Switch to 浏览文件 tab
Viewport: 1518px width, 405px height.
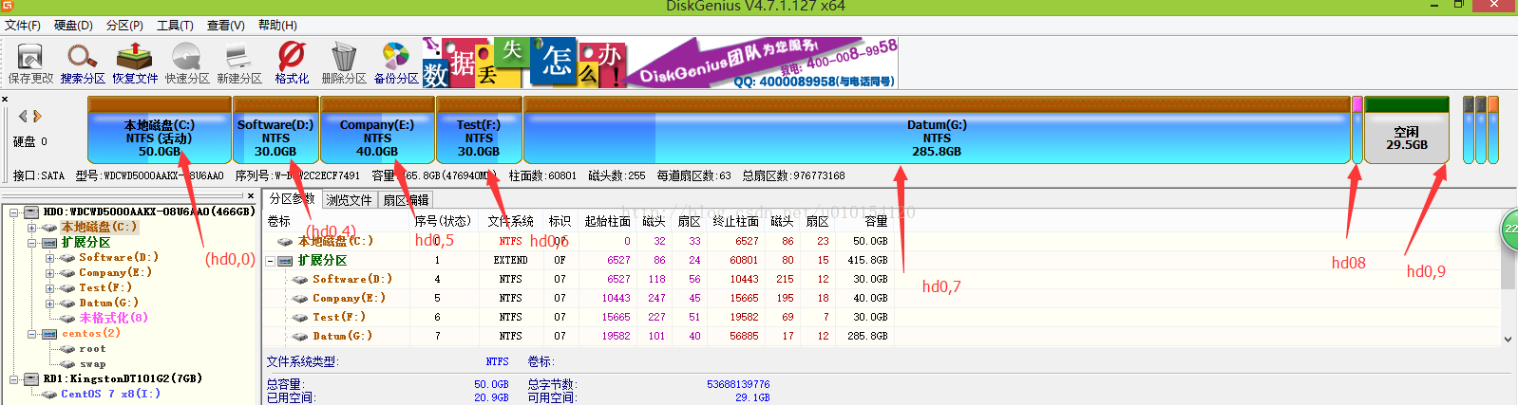pyautogui.click(x=350, y=200)
